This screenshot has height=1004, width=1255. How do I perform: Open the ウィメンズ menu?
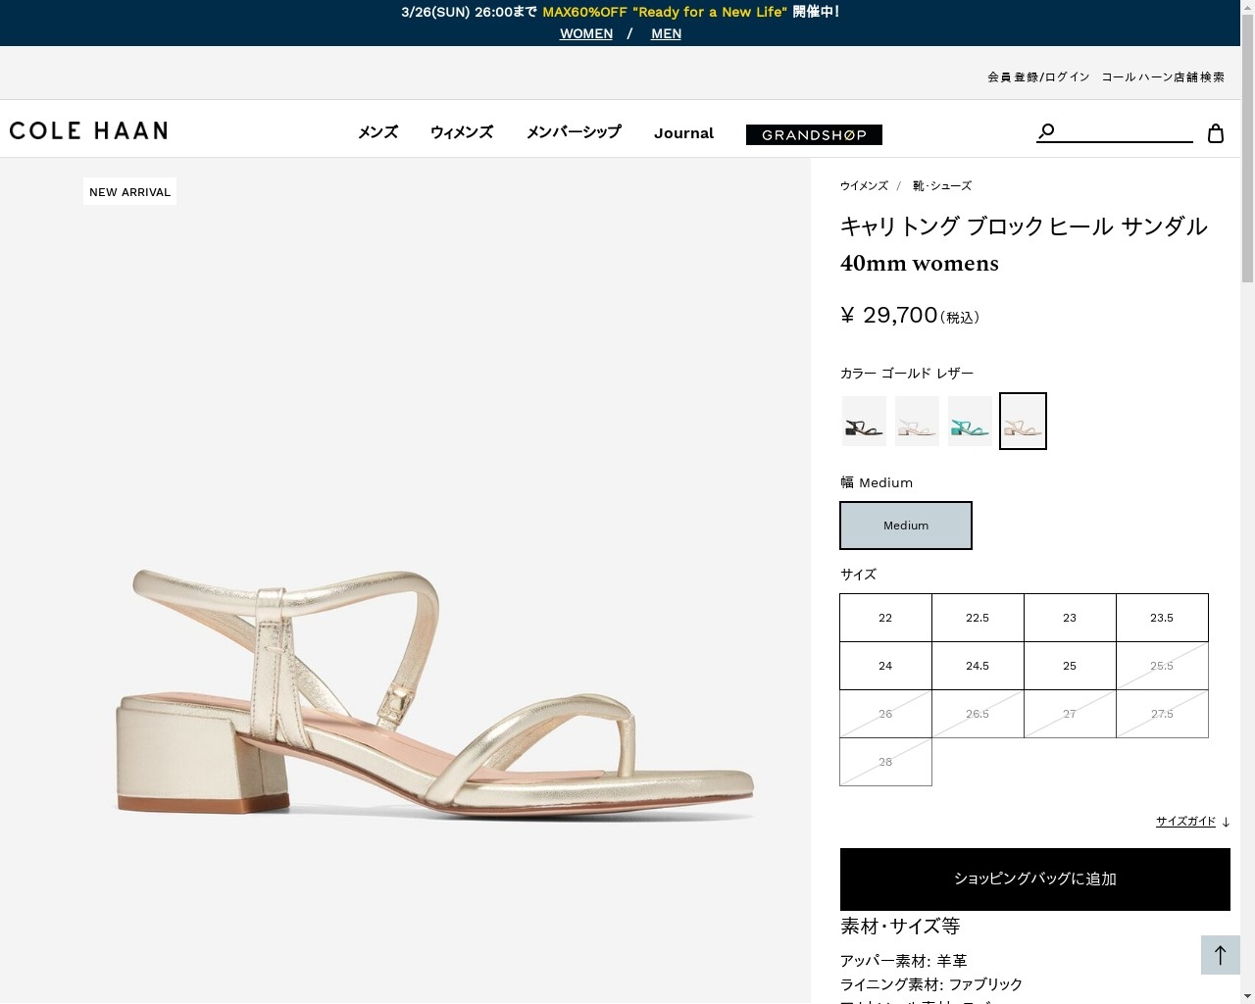[462, 132]
